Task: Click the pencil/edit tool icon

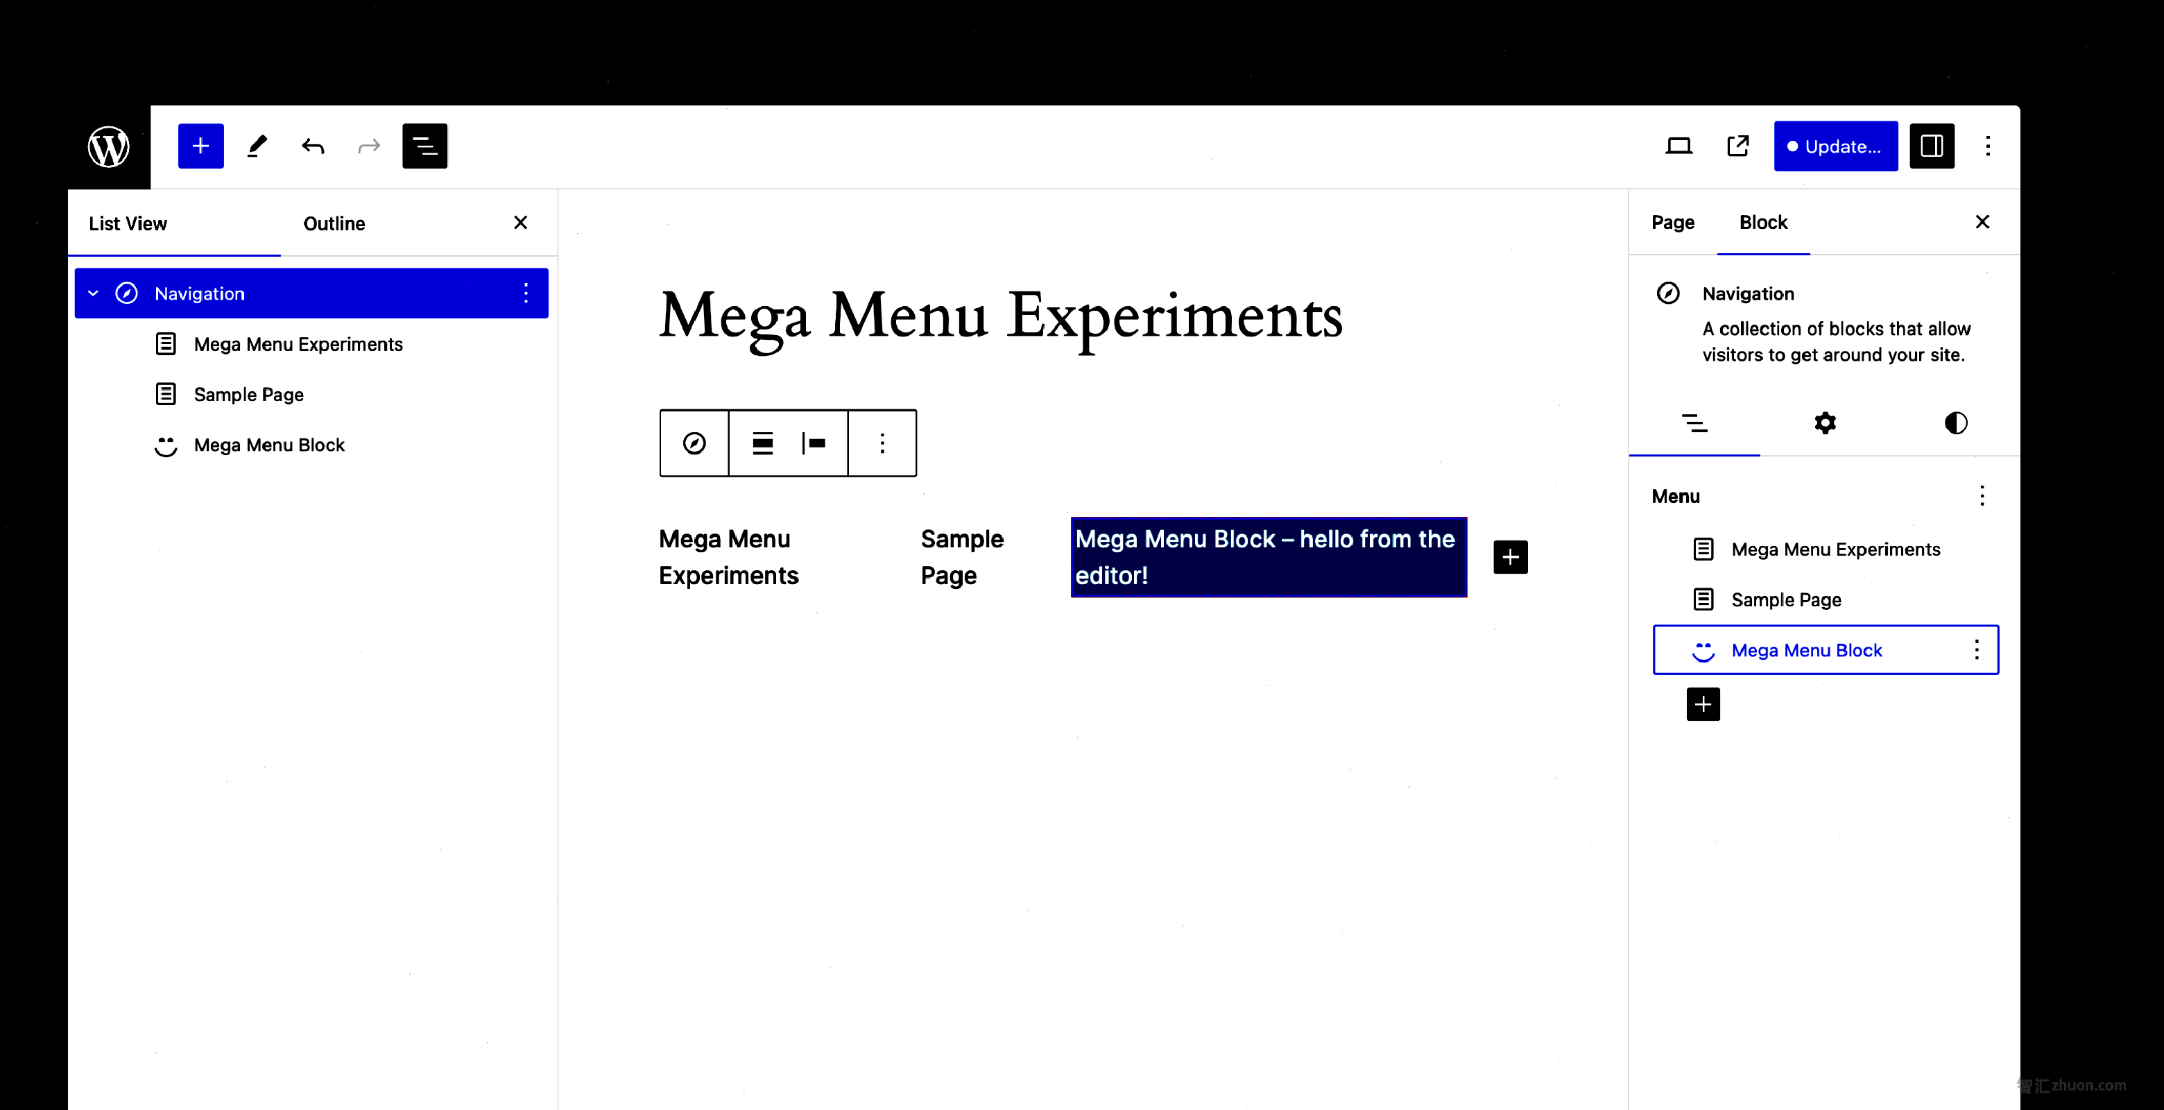Action: pos(256,146)
